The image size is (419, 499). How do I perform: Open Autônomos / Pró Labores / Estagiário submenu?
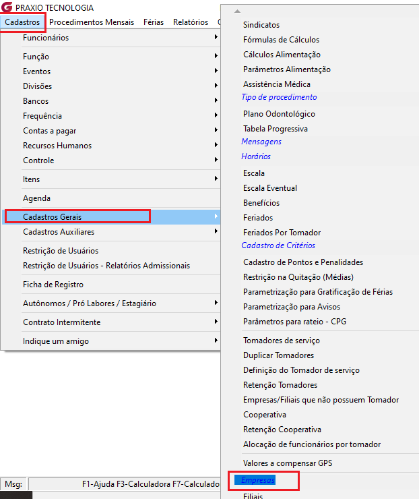pyautogui.click(x=111, y=303)
